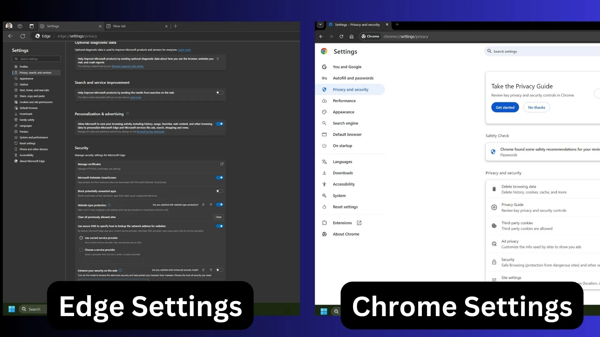The height and width of the screenshot is (337, 600).
Task: Click Get started button in Chrome Privacy Guide
Action: coord(505,107)
